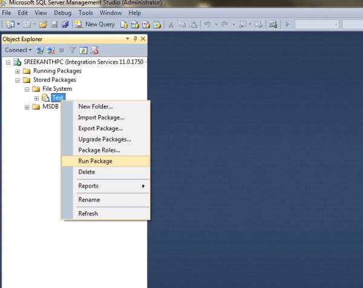
Task: Pin the Object Explorer panel with auto-hide pushpin
Action: [x=135, y=39]
